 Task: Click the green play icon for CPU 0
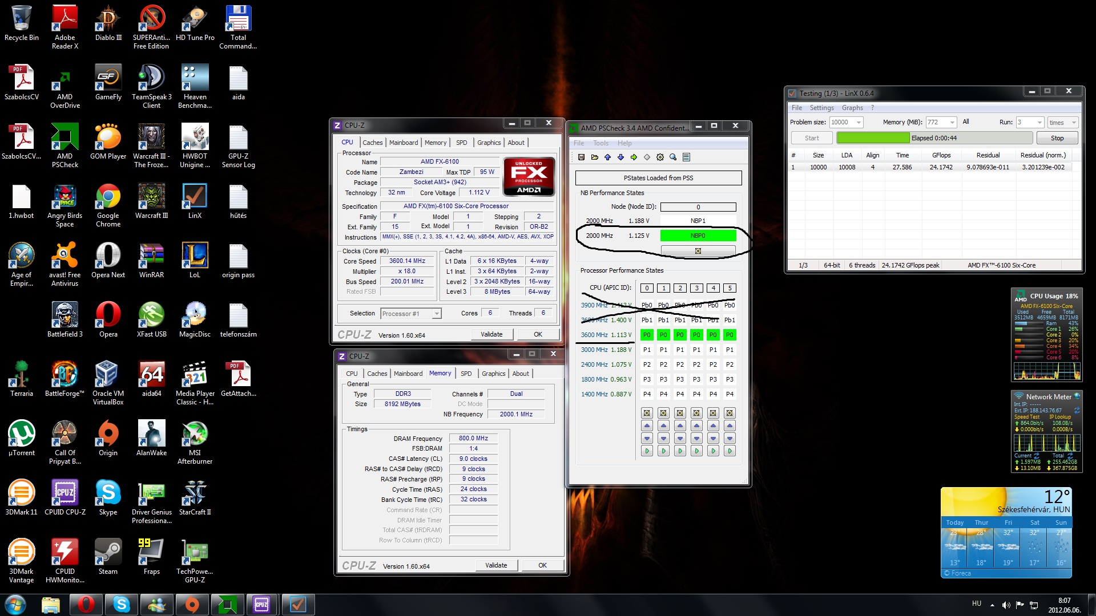click(x=647, y=451)
